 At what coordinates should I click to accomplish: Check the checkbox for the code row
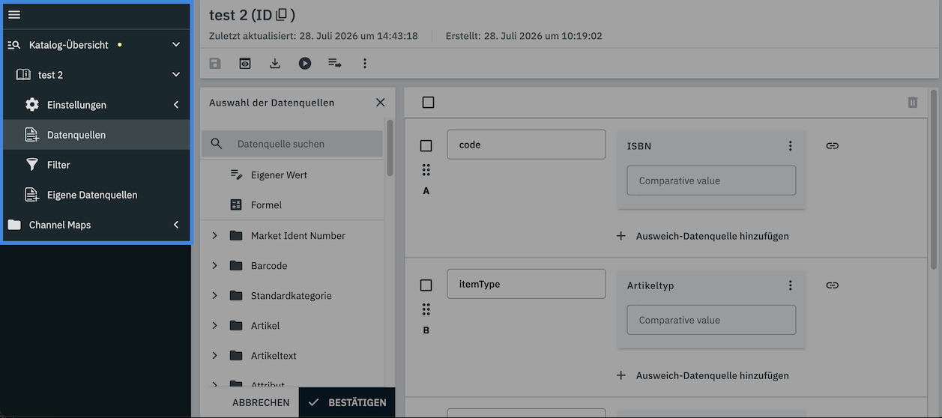tap(426, 146)
